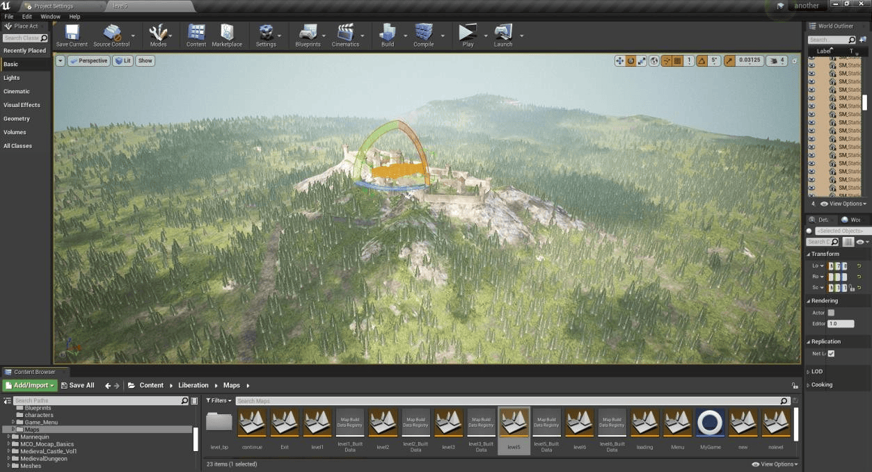Reset Scale to default arrow
Image resolution: width=872 pixels, height=472 pixels.
tap(858, 288)
